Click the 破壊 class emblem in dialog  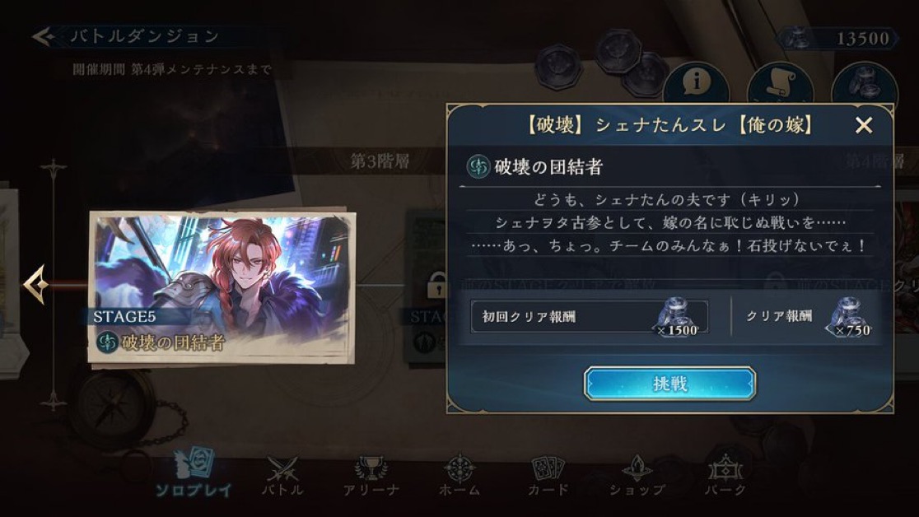pos(478,167)
